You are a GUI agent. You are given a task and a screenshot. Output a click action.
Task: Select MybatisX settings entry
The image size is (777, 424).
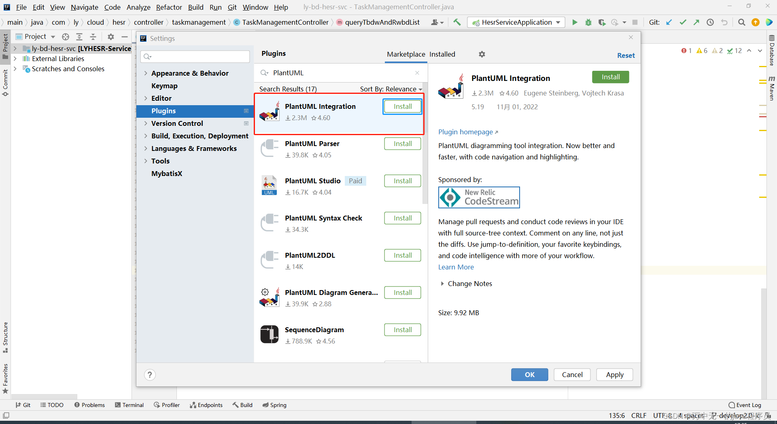(167, 174)
